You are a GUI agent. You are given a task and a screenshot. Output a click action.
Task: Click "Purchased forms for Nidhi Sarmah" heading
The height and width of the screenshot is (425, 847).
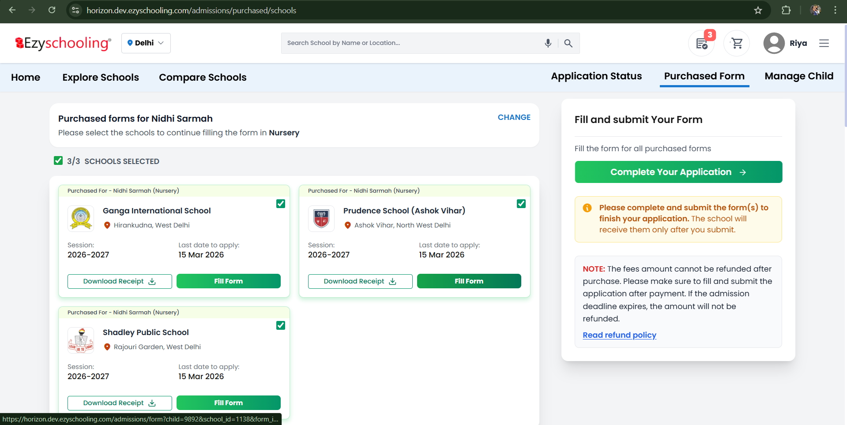[136, 119]
